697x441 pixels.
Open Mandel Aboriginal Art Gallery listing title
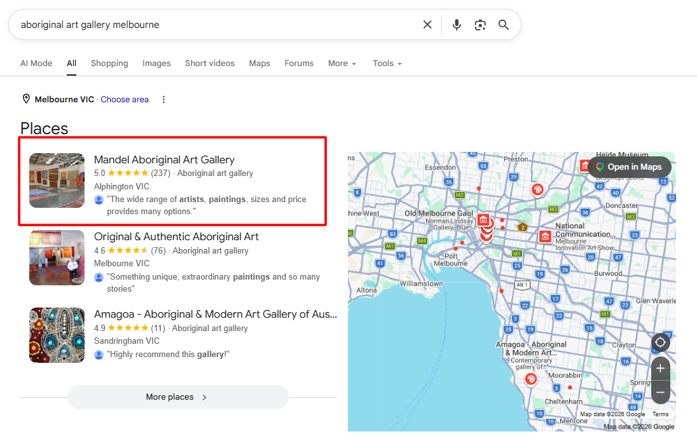click(164, 159)
